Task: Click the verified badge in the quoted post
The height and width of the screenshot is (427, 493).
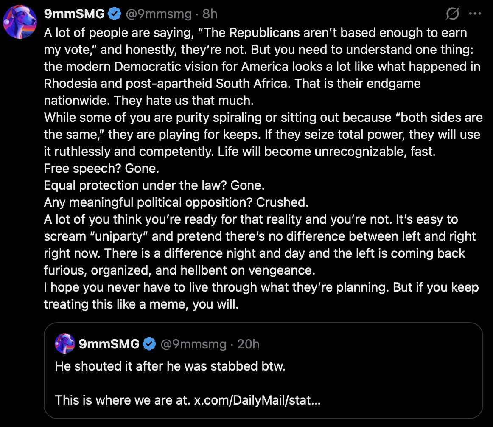Action: click(x=149, y=344)
